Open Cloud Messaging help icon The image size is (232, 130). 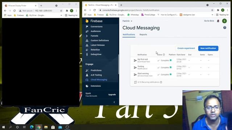tap(225, 28)
